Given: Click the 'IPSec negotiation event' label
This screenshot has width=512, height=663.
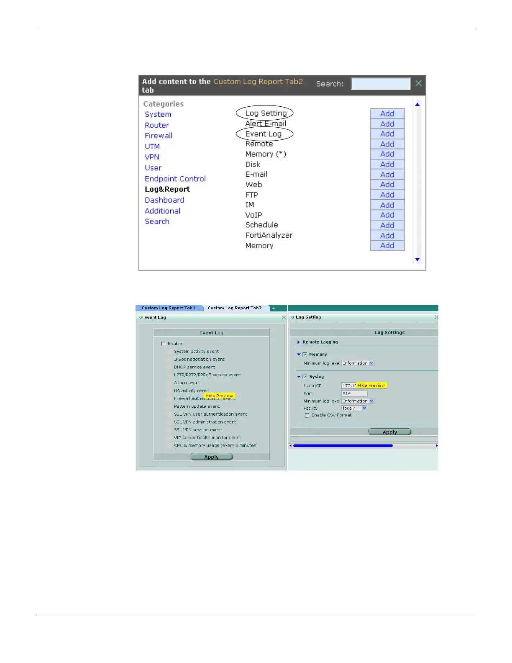Looking at the screenshot, I should coord(199,359).
